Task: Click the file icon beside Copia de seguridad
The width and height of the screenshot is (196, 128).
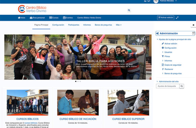Action: point(163,65)
